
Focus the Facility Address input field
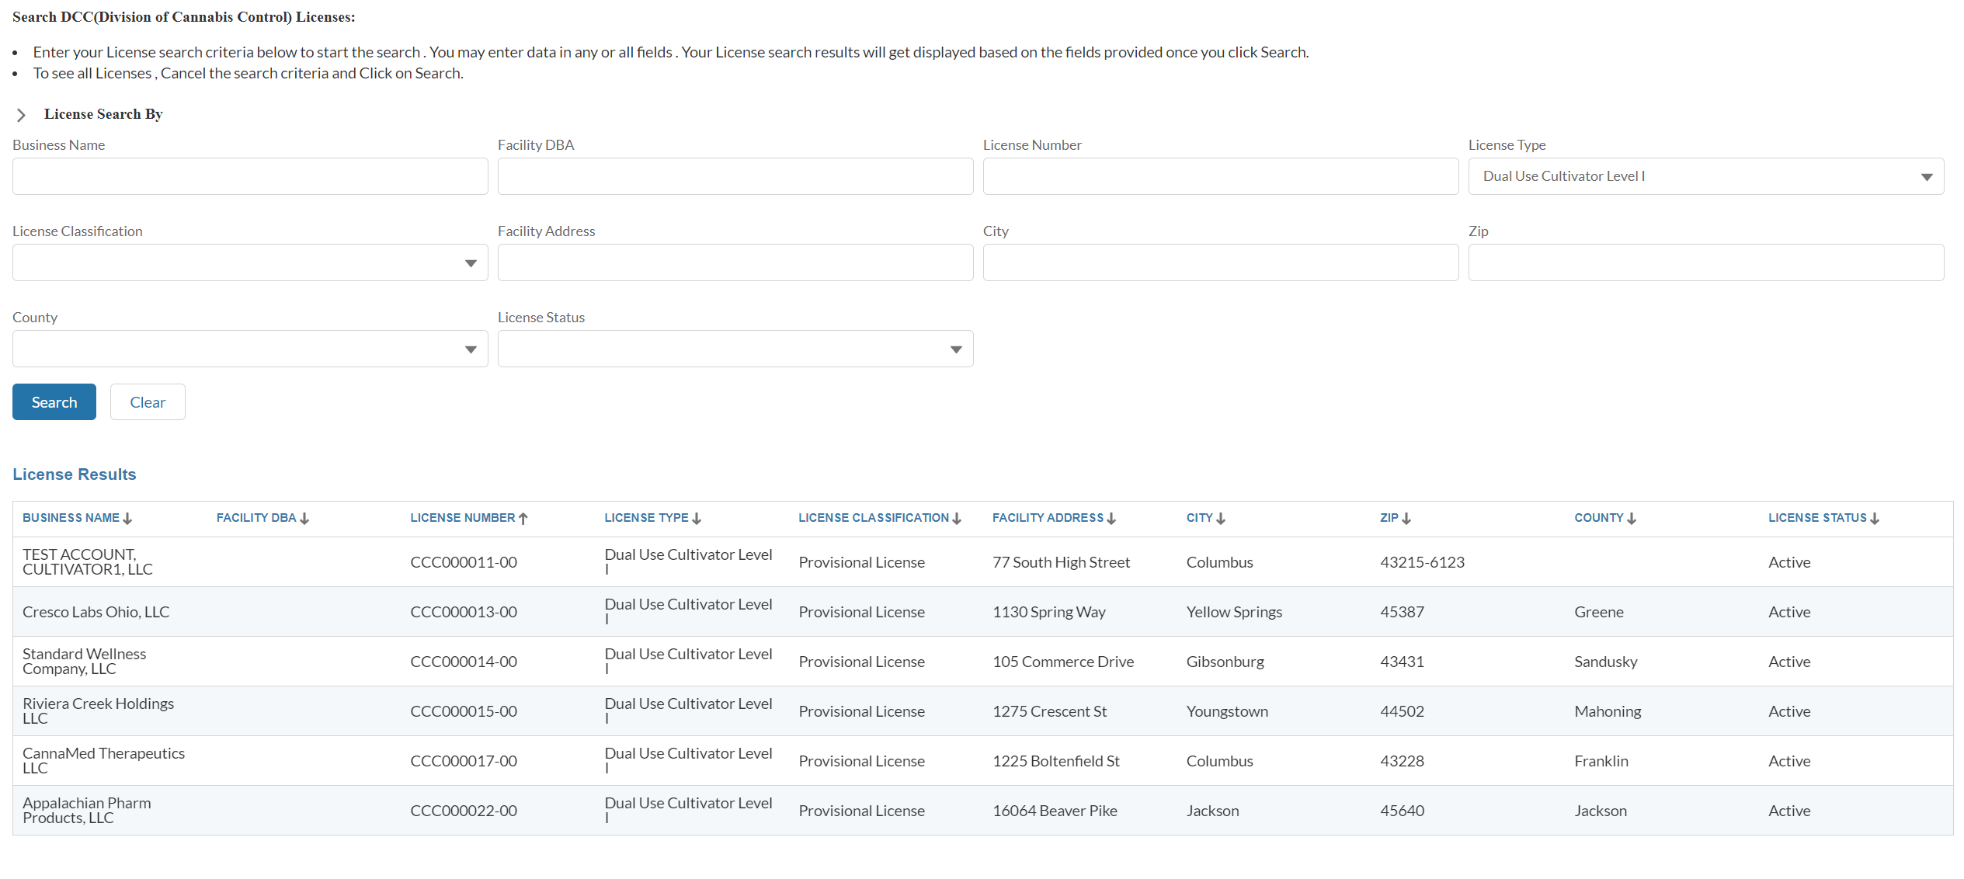[735, 262]
